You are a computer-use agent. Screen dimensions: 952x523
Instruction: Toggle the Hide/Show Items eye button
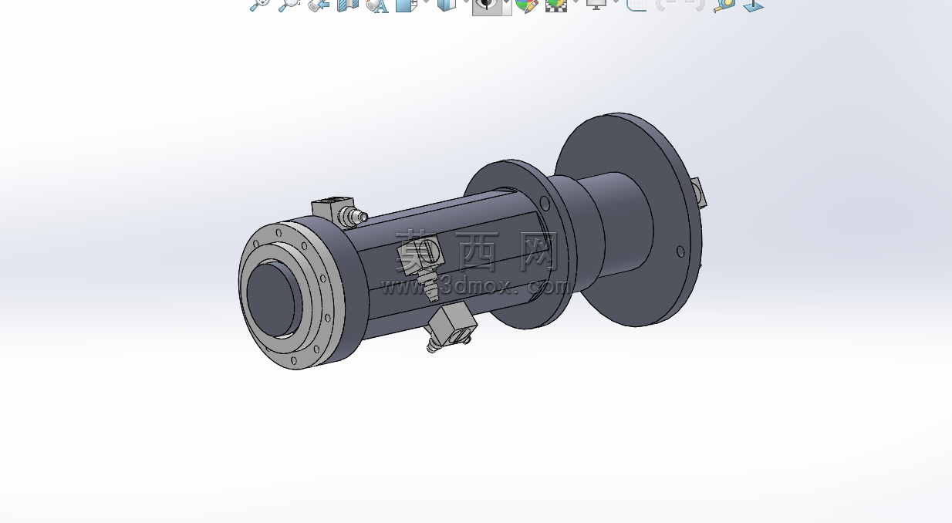(486, 5)
